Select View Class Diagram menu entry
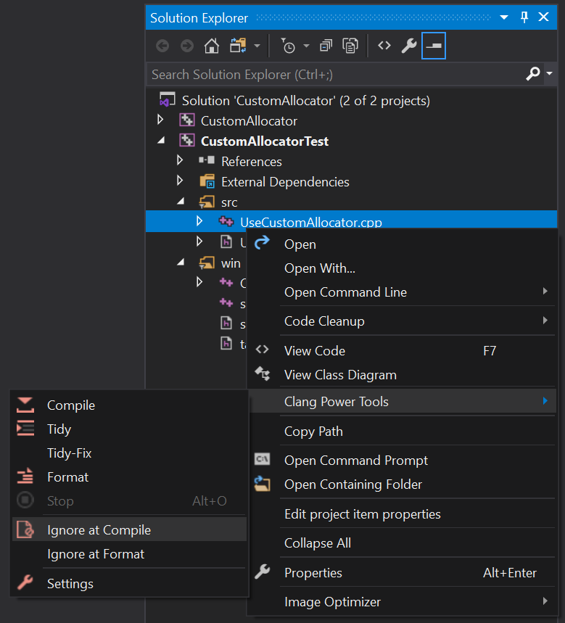565x623 pixels. (401, 375)
